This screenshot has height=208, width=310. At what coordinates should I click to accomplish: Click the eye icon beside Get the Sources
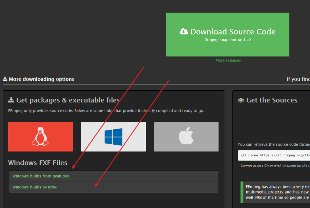pyautogui.click(x=241, y=100)
